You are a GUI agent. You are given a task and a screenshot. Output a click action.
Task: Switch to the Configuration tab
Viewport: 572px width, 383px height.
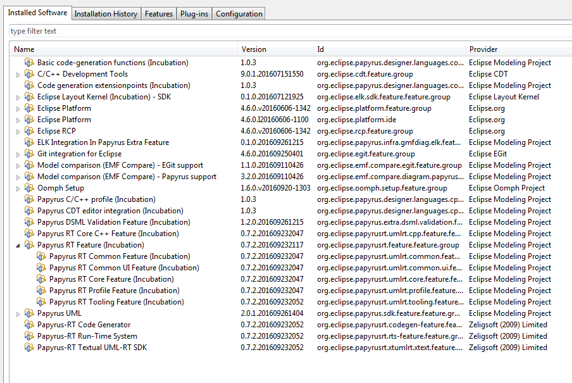[239, 14]
